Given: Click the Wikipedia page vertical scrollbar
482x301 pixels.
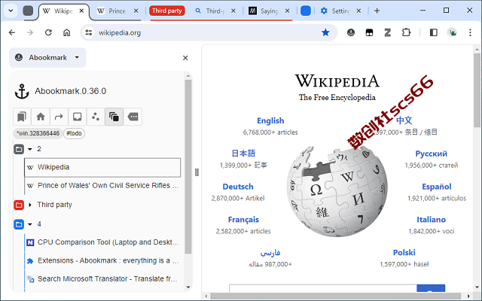Looking at the screenshot, I should click(477, 90).
